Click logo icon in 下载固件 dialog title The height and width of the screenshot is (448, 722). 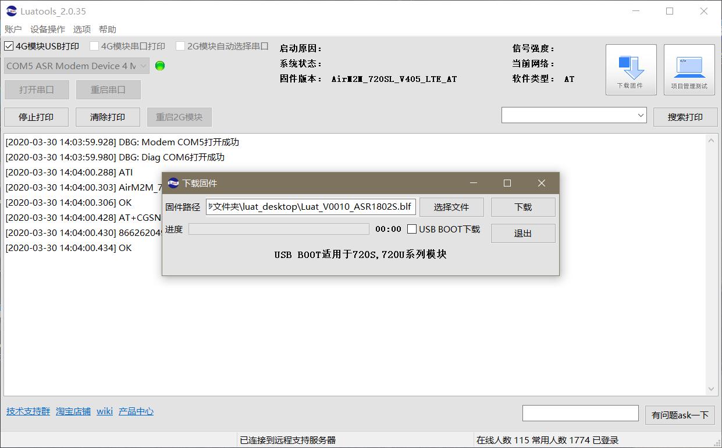173,183
